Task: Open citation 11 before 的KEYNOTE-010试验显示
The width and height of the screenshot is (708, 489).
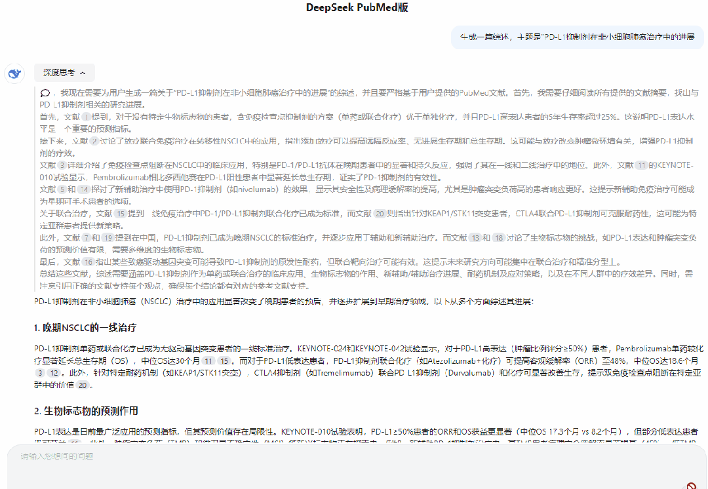Action: (641, 165)
